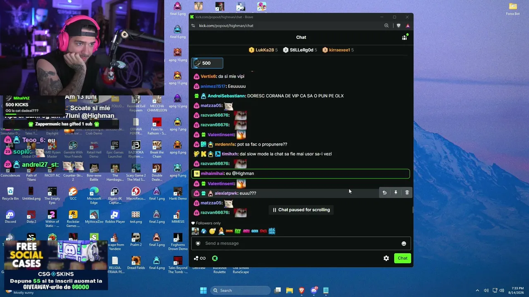Click the Send a message input field
The width and height of the screenshot is (529, 297).
301,243
